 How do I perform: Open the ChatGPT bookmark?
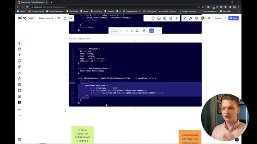(x=21, y=11)
